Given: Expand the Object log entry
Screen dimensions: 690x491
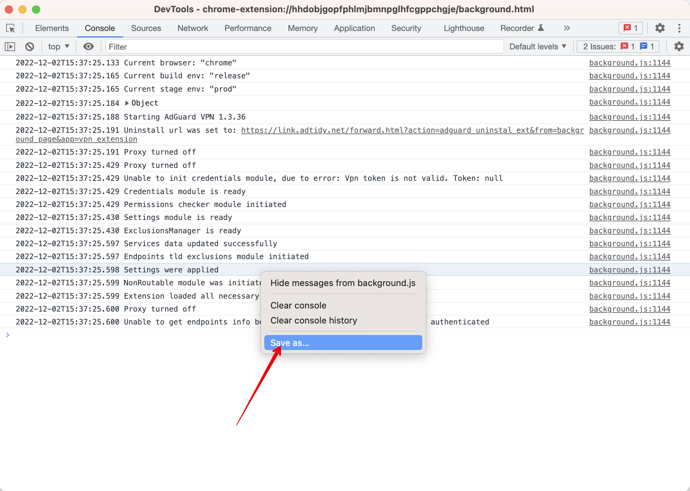Looking at the screenshot, I should 128,102.
